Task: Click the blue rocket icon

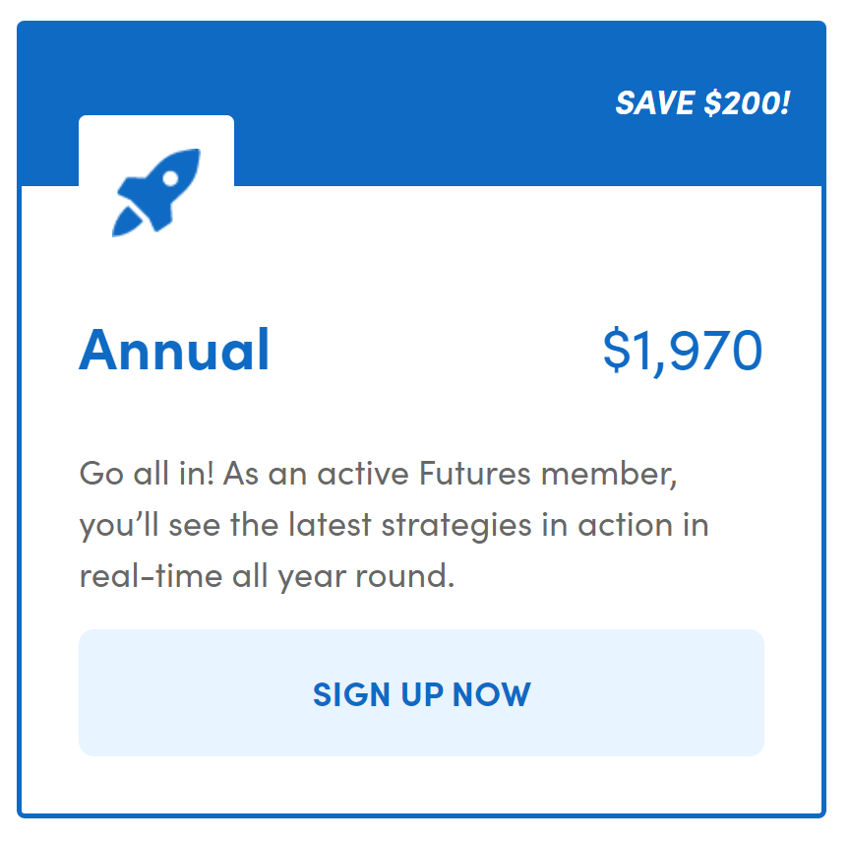Action: click(156, 193)
